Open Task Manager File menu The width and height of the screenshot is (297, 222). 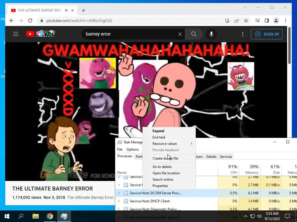[120, 149]
